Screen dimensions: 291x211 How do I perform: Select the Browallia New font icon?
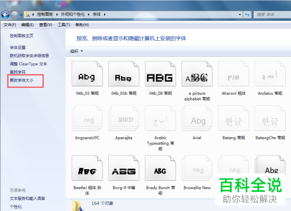pos(197,168)
